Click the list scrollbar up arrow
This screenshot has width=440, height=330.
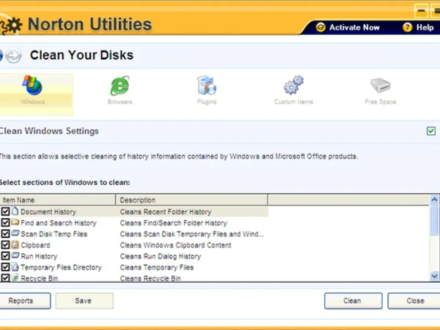tap(434, 200)
